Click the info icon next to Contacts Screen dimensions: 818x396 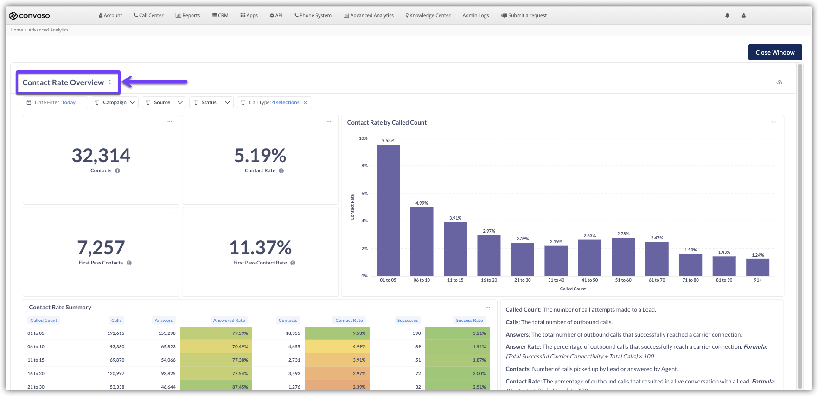[x=118, y=171]
